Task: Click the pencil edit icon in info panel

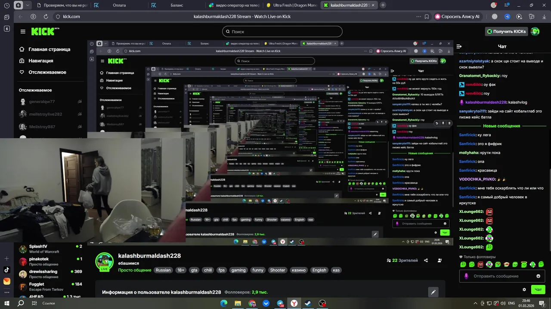Action: pos(433,292)
